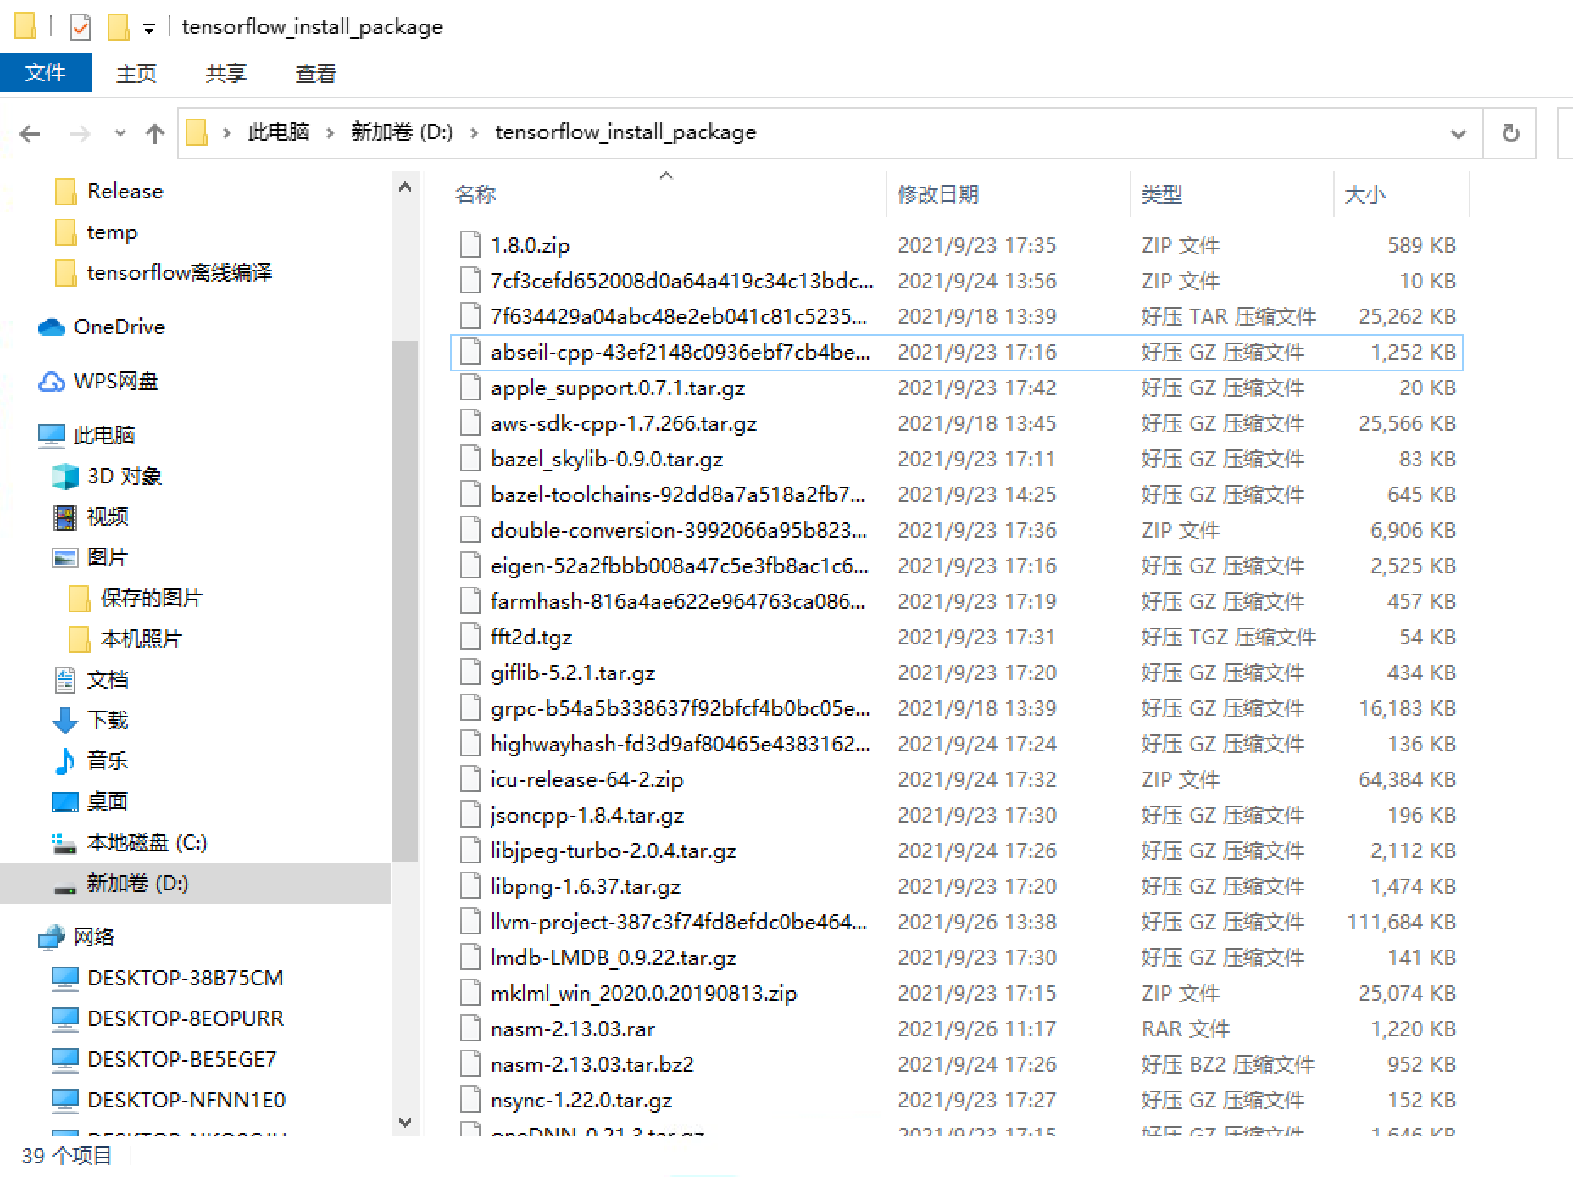The width and height of the screenshot is (1573, 1177).
Task: Open the 视频 folder in sidebar
Action: 108,516
